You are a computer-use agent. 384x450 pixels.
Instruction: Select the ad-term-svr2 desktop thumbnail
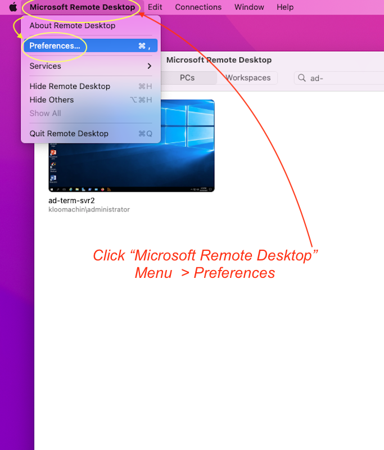132,146
